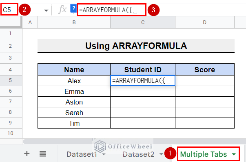
Task: Select column B header
Action: (x=74, y=22)
